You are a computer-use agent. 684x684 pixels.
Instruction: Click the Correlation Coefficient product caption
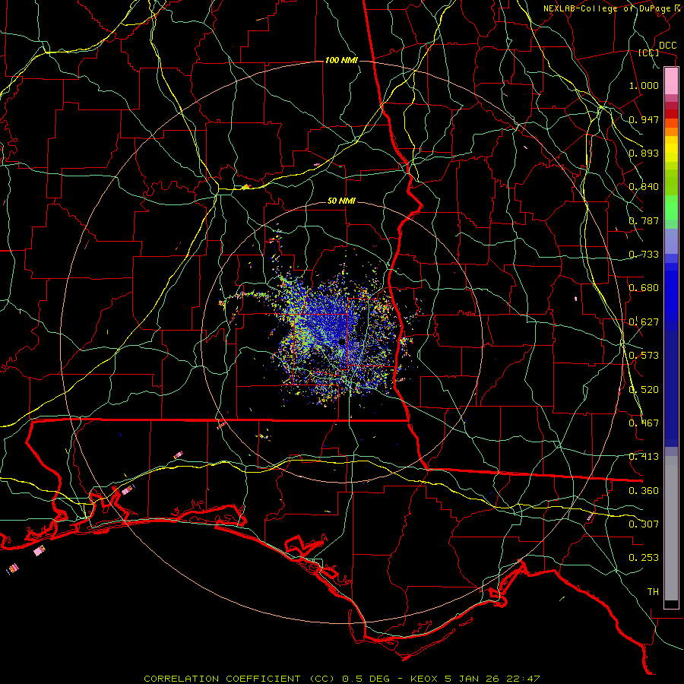point(341,679)
